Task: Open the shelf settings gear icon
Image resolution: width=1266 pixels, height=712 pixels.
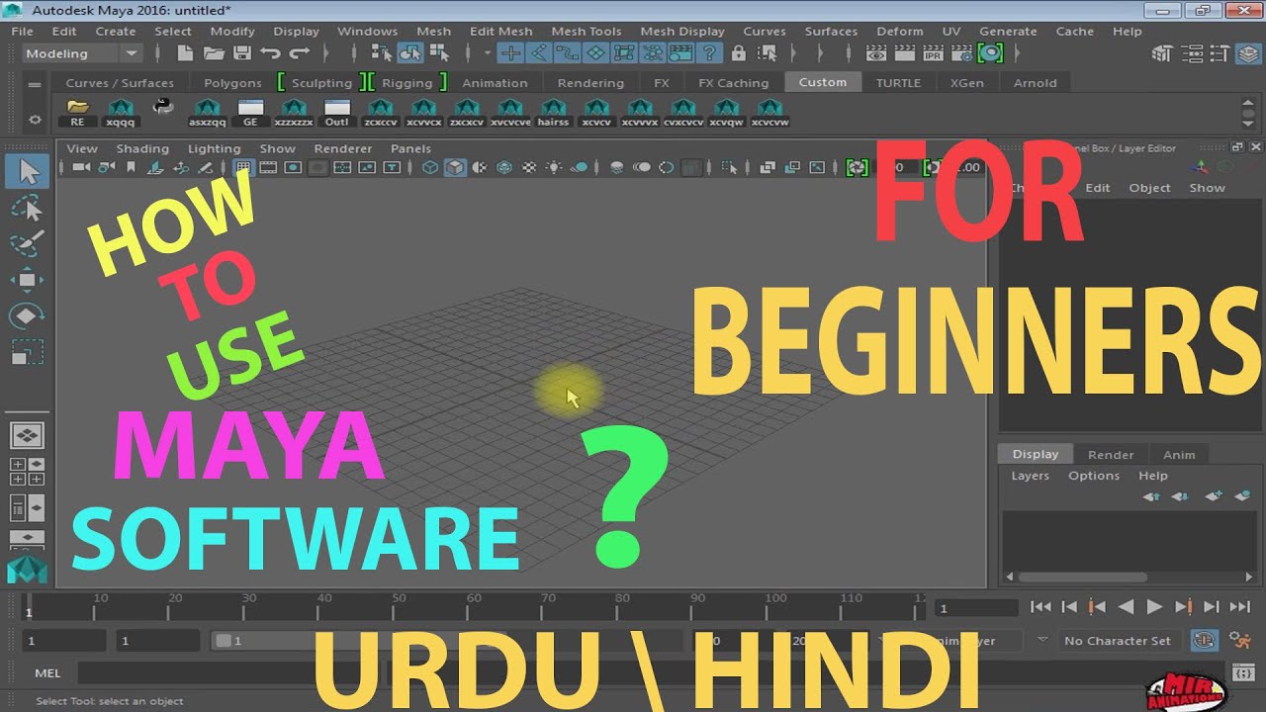Action: point(36,120)
